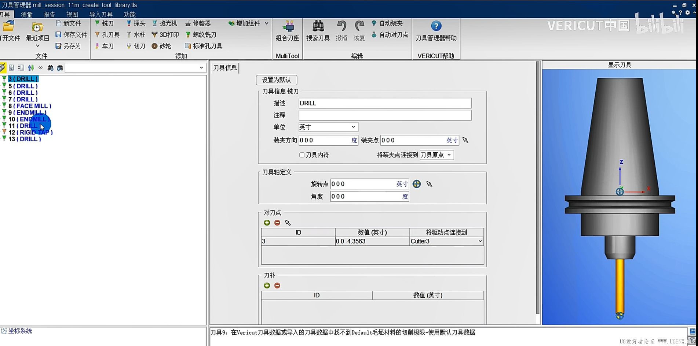Image resolution: width=698 pixels, height=346 pixels.
Task: Open the 单位 units dropdown
Action: click(x=328, y=127)
